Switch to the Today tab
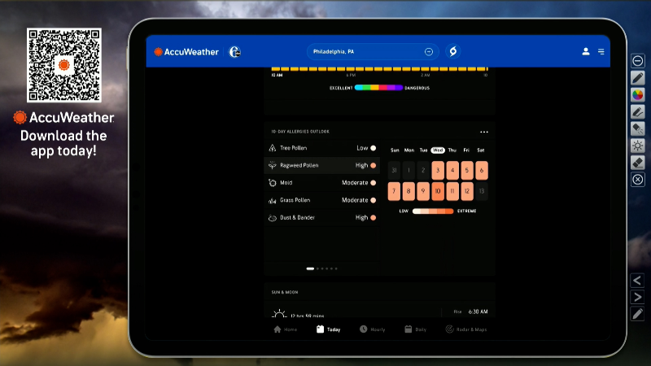Screen dimensions: 651x366 329,329
